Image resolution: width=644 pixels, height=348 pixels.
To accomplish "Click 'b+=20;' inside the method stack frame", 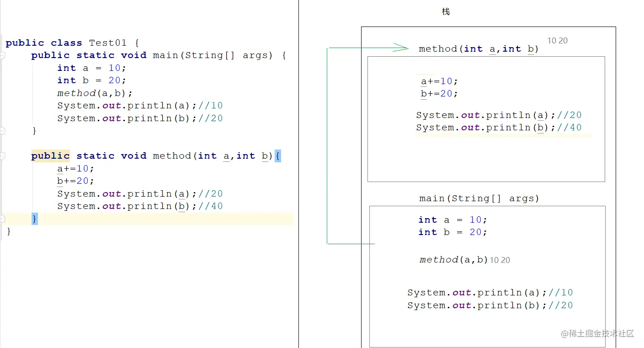I will pyautogui.click(x=439, y=94).
